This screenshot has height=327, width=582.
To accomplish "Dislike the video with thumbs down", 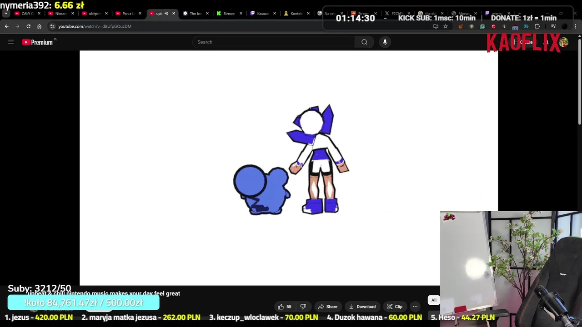I will point(303,307).
